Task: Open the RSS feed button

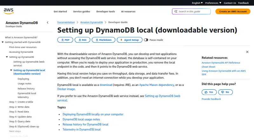Action: click(x=82, y=40)
